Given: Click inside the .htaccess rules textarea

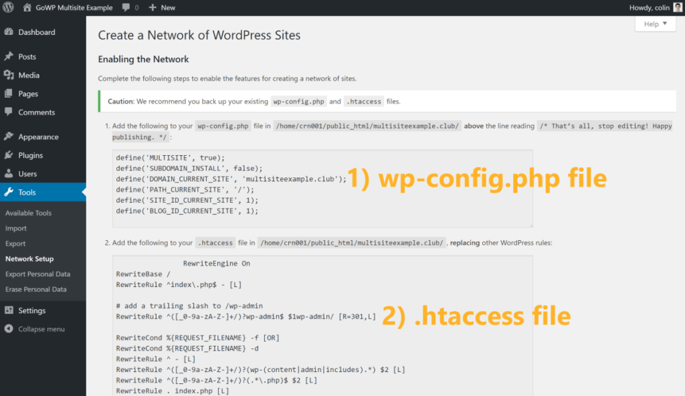Looking at the screenshot, I should point(322,326).
